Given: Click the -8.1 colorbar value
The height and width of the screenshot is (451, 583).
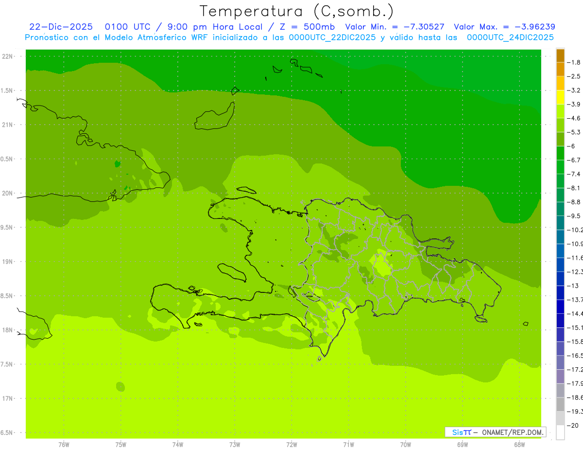Looking at the screenshot, I should click(x=574, y=188).
